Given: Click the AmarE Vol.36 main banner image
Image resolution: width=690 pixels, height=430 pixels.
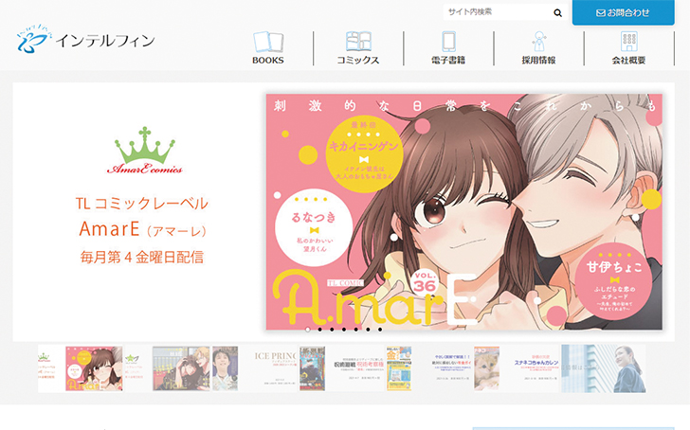Looking at the screenshot, I should tap(463, 211).
